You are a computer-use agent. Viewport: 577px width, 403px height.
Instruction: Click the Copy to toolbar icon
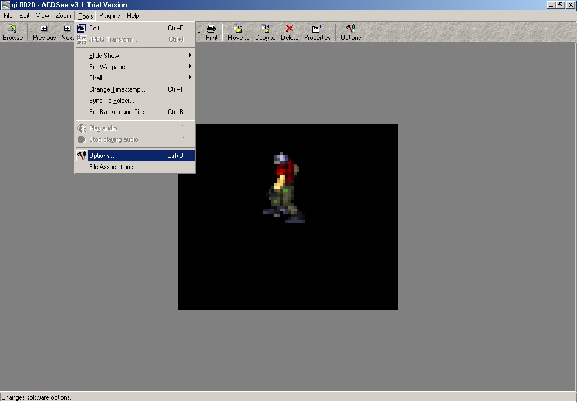(x=265, y=33)
